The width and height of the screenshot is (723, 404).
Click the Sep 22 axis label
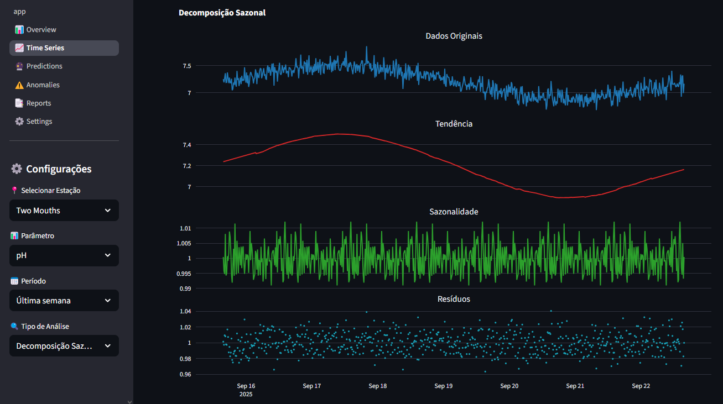pyautogui.click(x=641, y=386)
